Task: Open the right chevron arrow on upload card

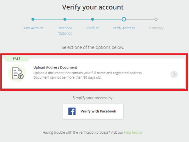Action: click(174, 74)
